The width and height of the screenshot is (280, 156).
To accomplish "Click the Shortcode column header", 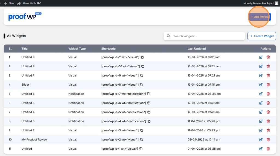I will tap(108, 49).
